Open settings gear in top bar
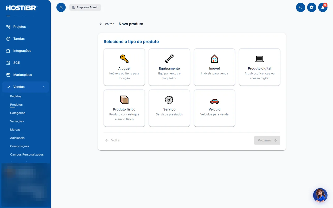This screenshot has height=208, width=333. pyautogui.click(x=312, y=7)
